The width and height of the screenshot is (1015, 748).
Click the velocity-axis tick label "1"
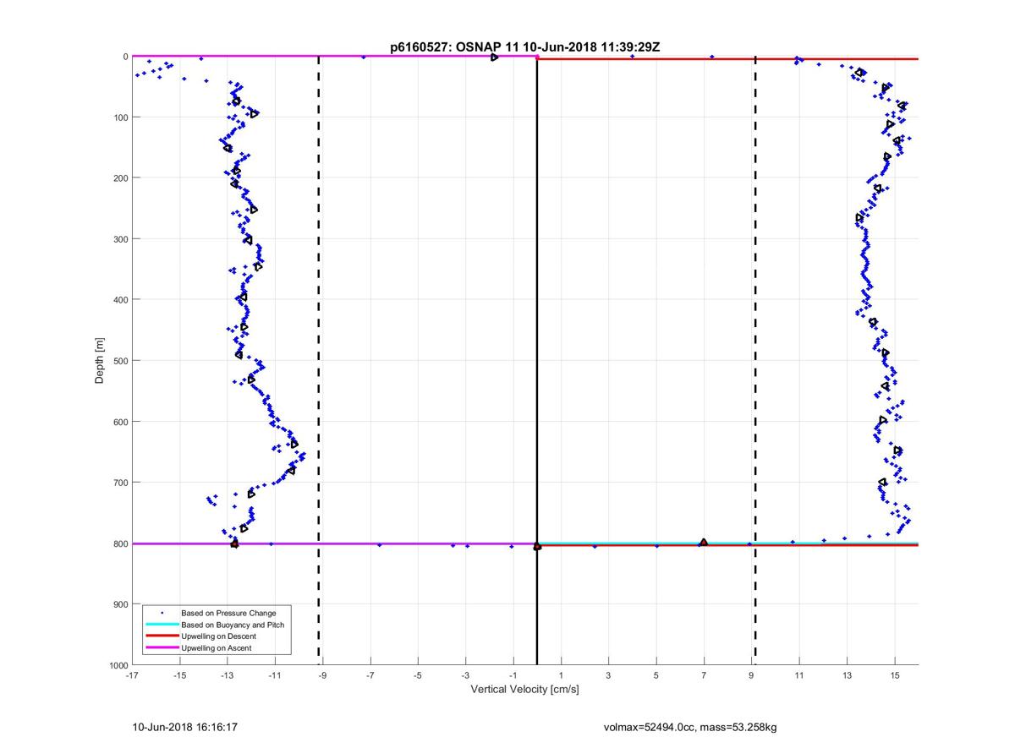pos(561,675)
